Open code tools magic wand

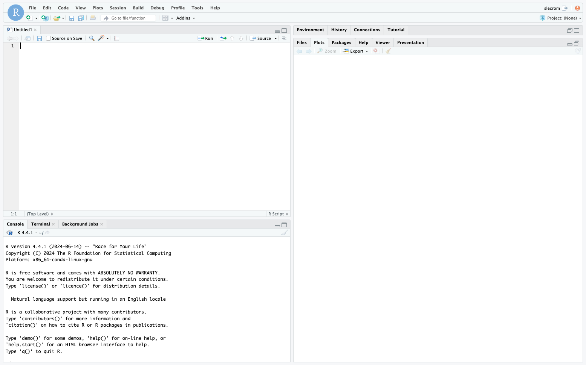point(101,38)
